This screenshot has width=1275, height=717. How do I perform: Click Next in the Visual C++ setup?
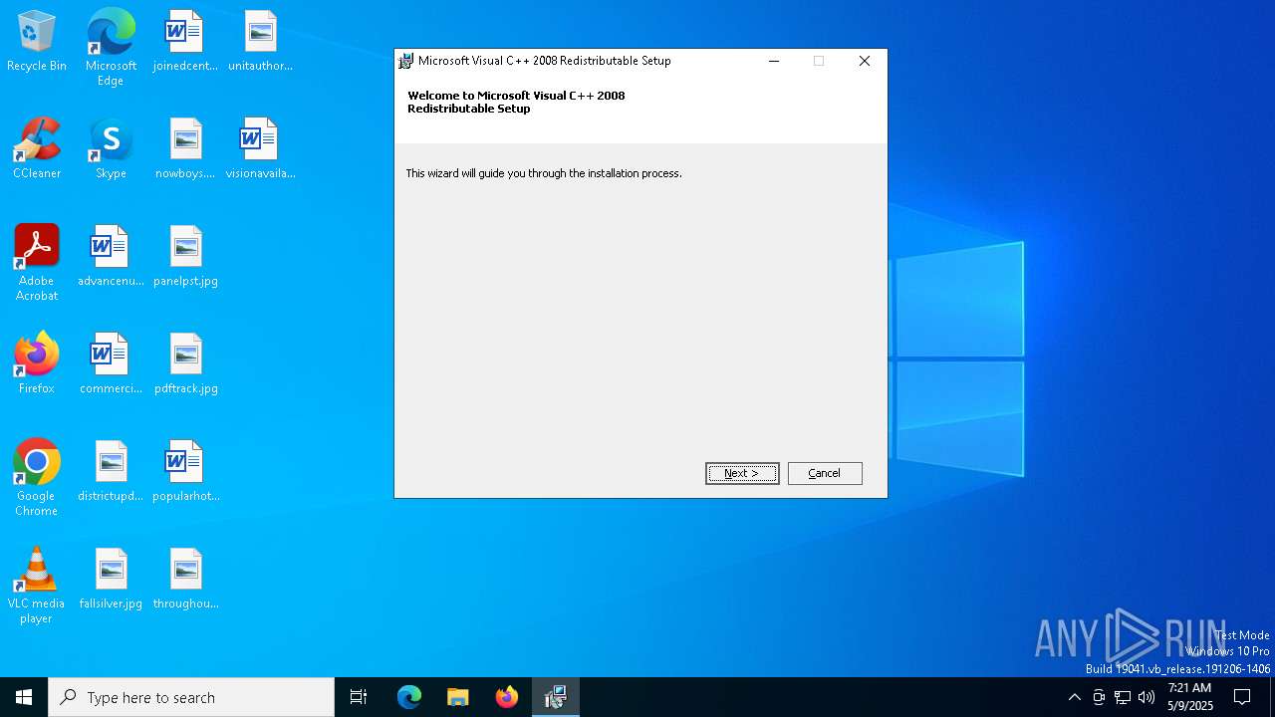click(742, 473)
